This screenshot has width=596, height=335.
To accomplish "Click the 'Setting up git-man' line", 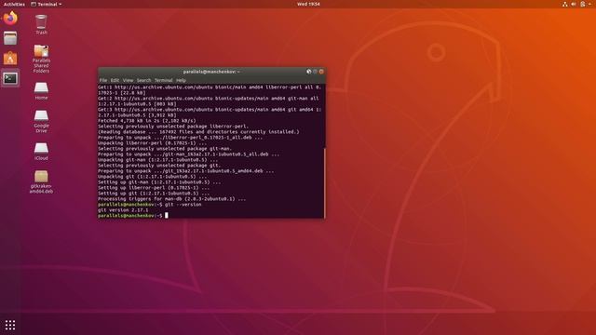I will tap(159, 182).
